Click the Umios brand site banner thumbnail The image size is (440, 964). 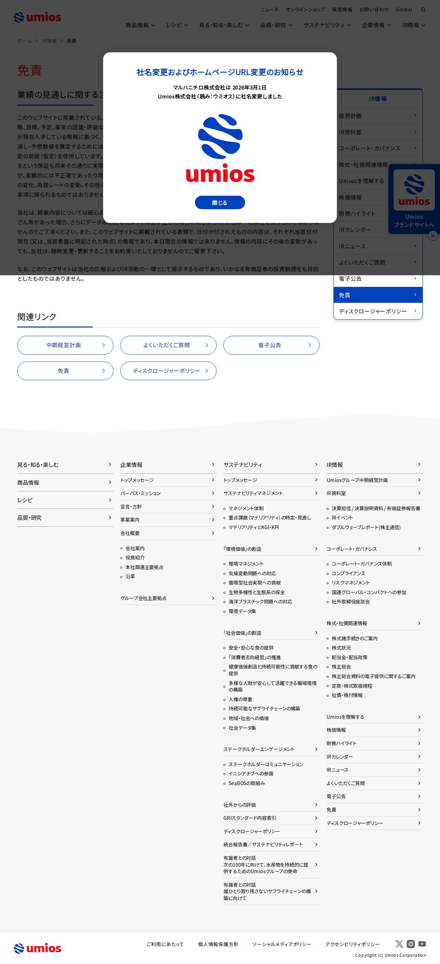click(414, 189)
